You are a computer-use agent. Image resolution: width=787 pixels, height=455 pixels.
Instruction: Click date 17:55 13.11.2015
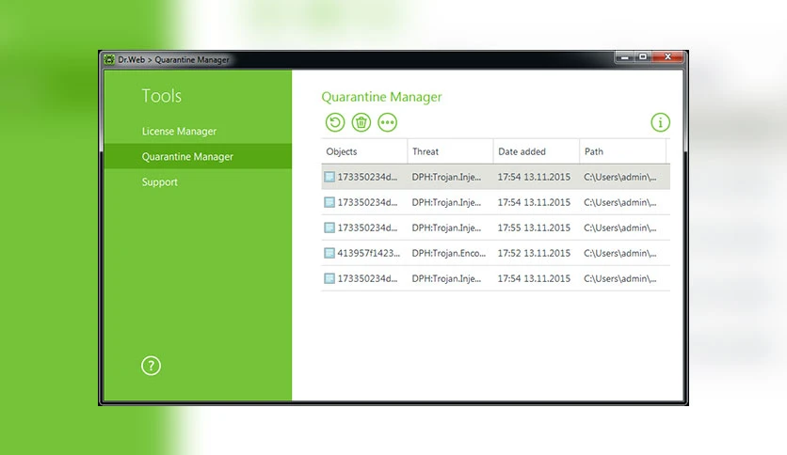click(x=534, y=227)
